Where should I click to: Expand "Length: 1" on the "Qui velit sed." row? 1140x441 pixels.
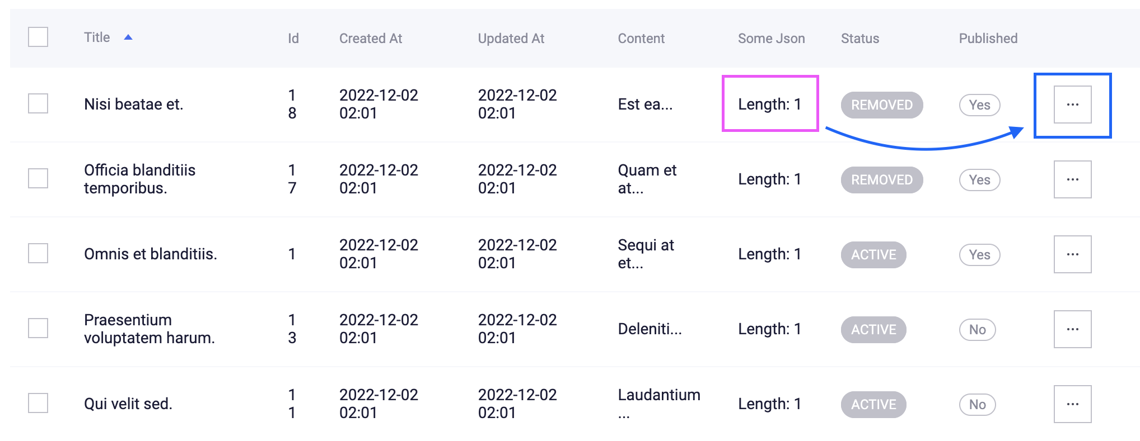(x=770, y=404)
